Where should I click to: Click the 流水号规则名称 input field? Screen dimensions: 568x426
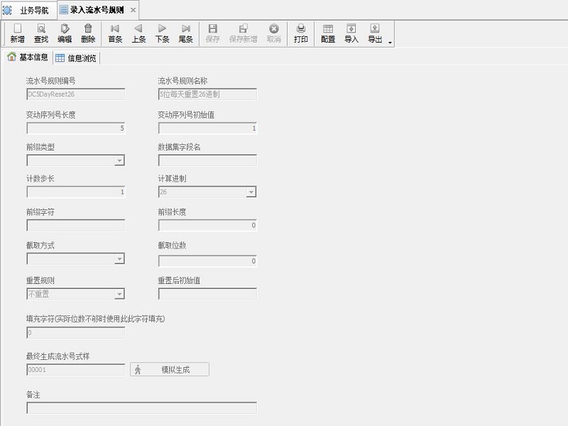[x=207, y=94]
